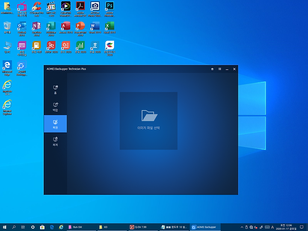308x231 pixels.
Task: Select the orange Hanshow 2020 presentation icon
Action: coord(66,47)
